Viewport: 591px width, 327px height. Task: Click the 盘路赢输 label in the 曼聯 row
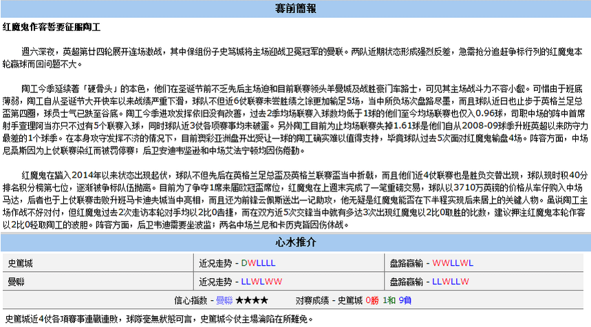(x=406, y=282)
